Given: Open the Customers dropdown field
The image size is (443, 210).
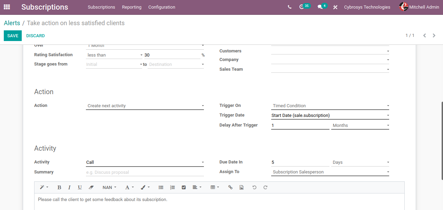Looking at the screenshot, I should click(330, 51).
